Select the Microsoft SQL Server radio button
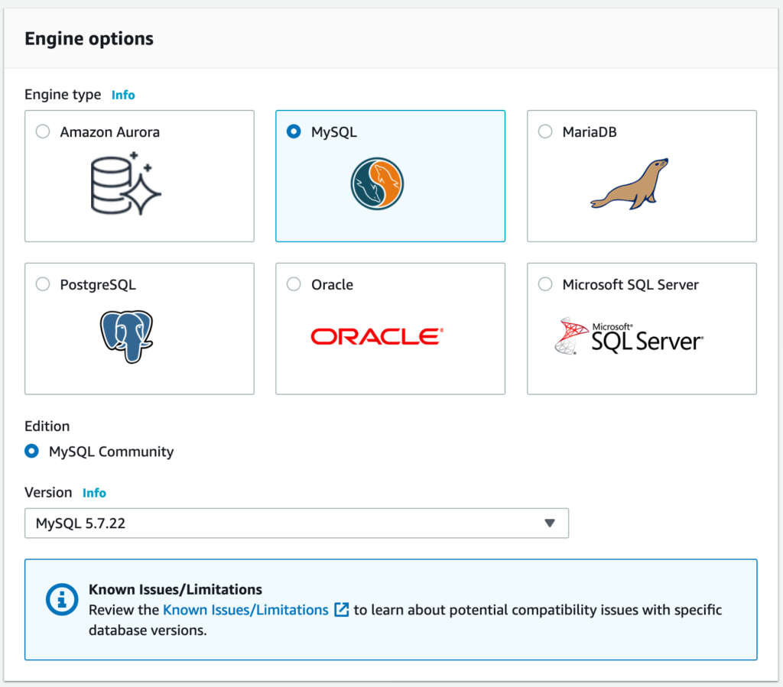 point(545,284)
